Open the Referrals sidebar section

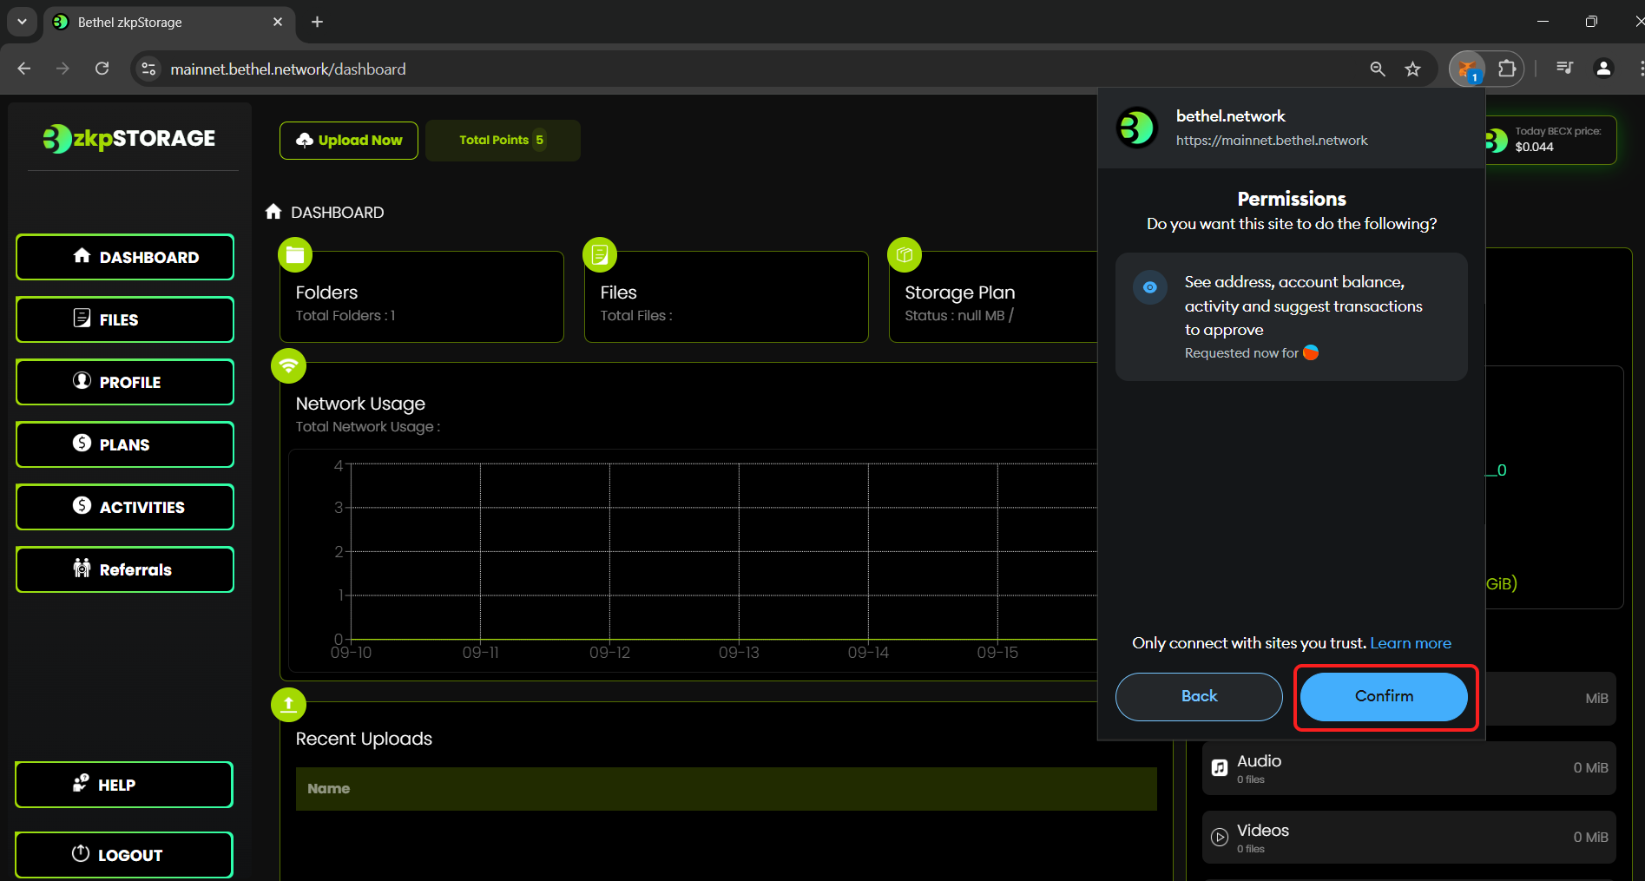tap(125, 569)
